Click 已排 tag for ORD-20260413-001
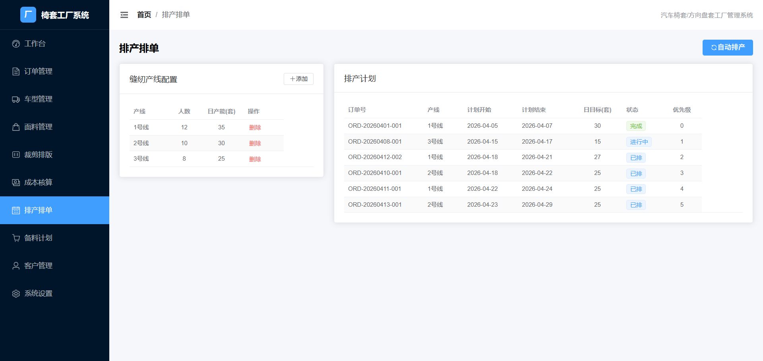The height and width of the screenshot is (361, 763). [636, 205]
